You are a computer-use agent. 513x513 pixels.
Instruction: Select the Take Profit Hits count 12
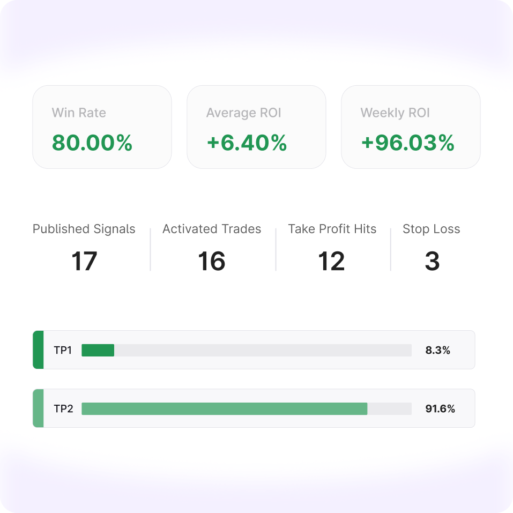pos(331,262)
